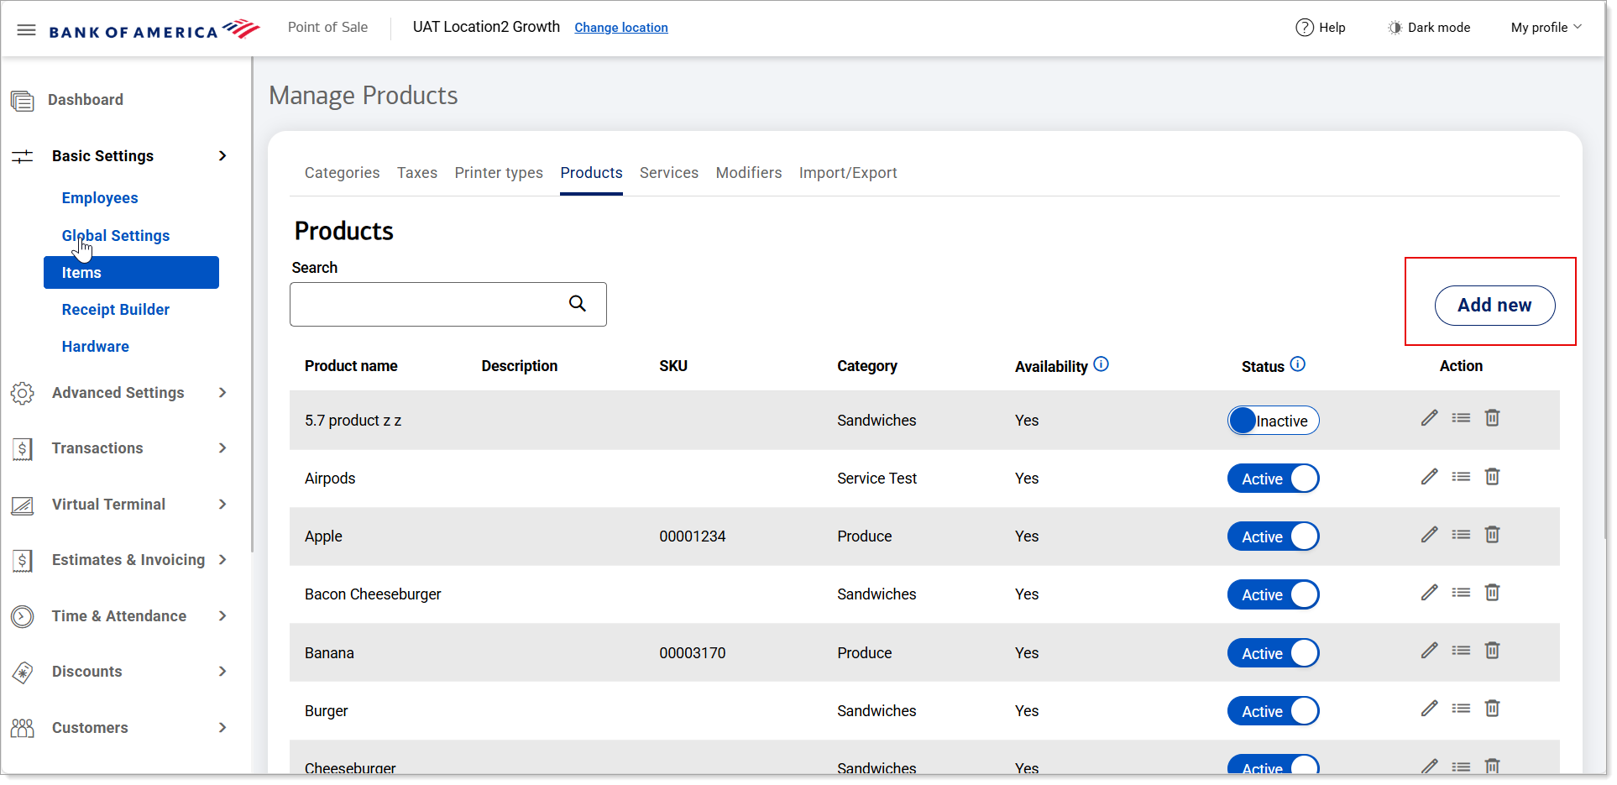
Task: Expand Virtual Terminal chevron
Action: [x=222, y=505]
